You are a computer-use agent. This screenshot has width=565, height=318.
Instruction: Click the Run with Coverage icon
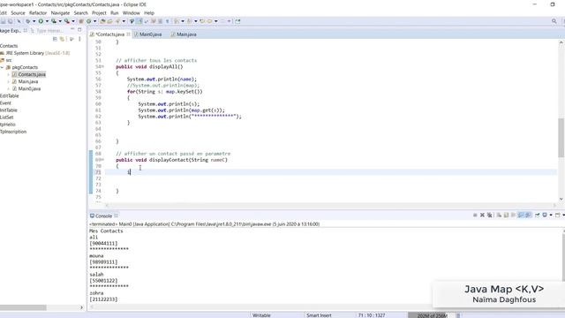(54, 21)
